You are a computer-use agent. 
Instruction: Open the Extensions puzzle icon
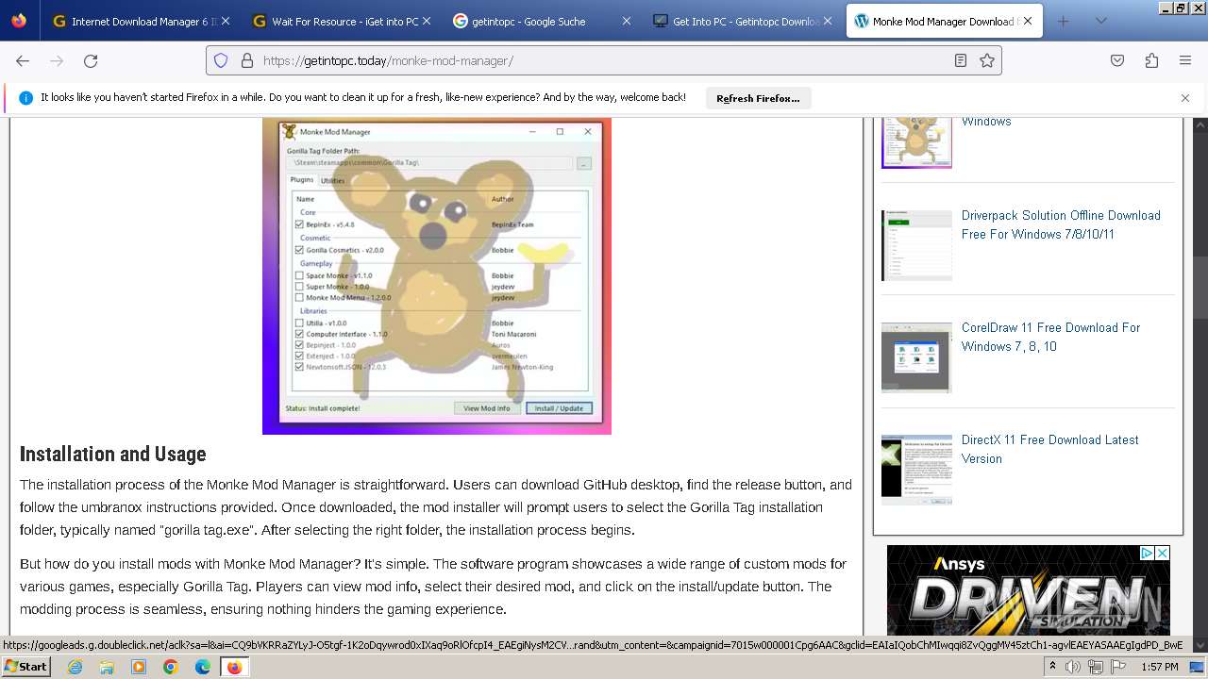click(1151, 60)
